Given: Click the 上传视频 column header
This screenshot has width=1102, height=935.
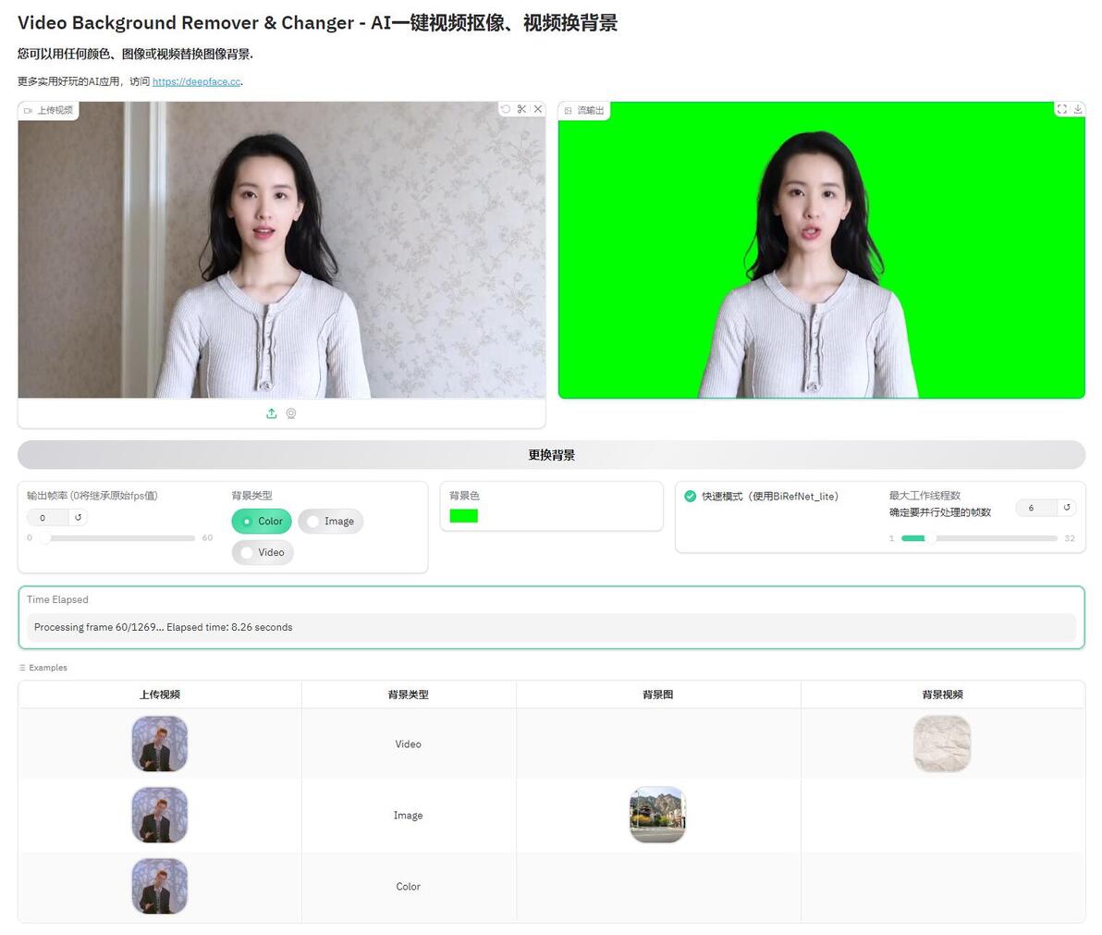Looking at the screenshot, I should [160, 695].
